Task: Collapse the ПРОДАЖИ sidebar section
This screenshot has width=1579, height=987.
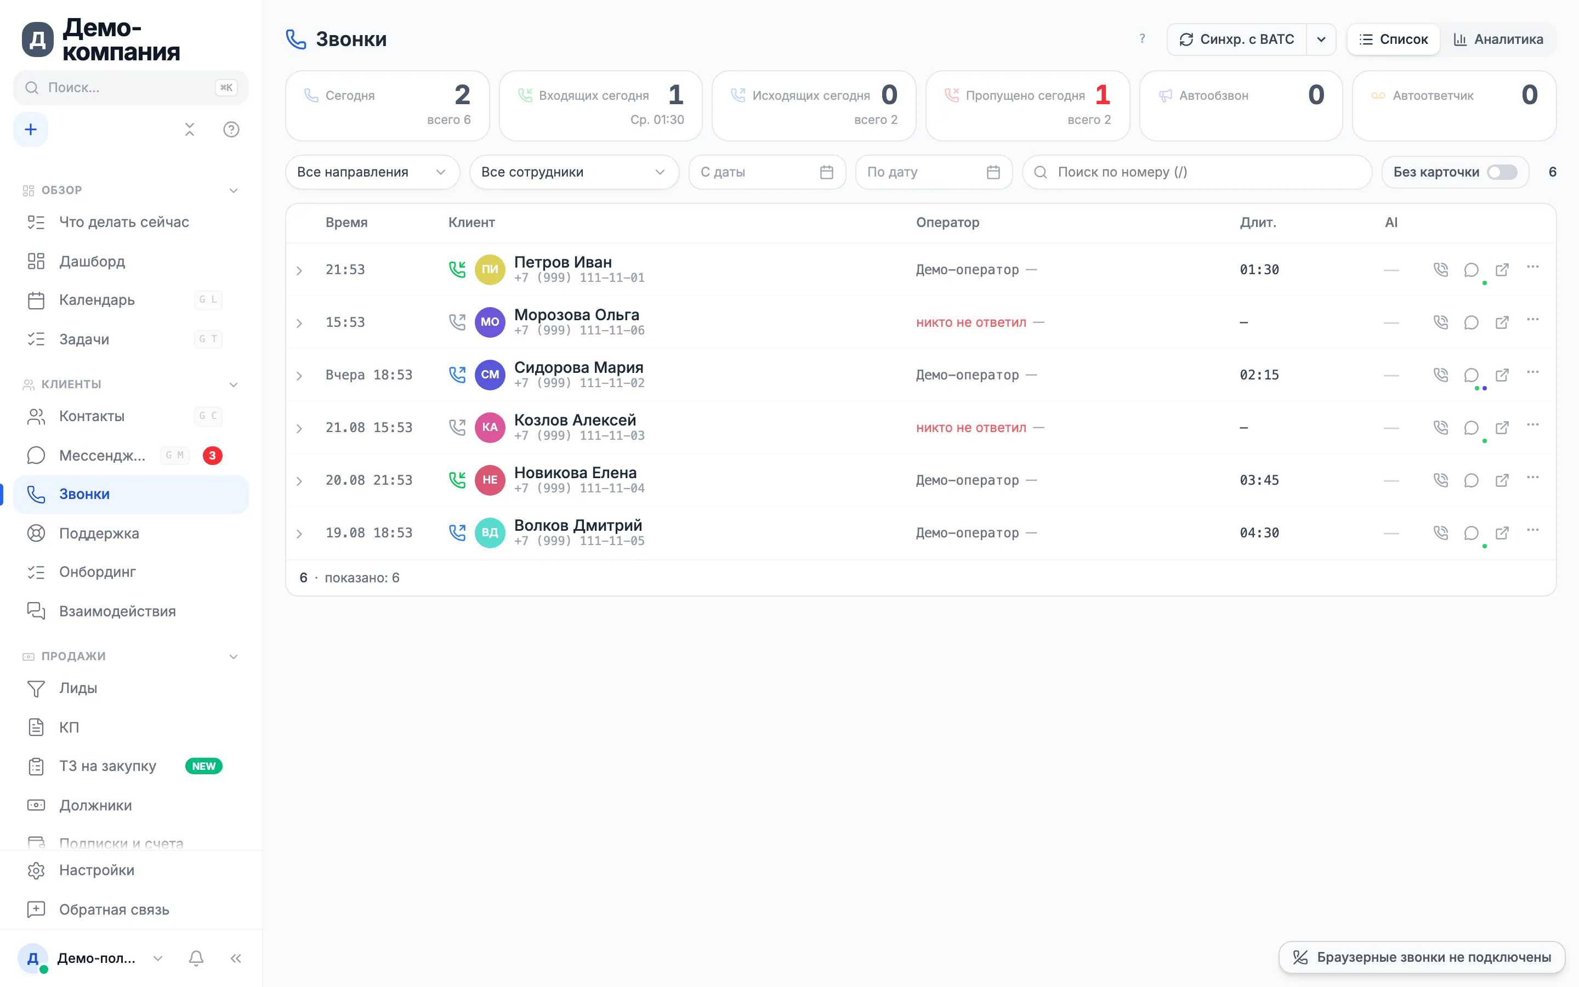Action: (x=233, y=657)
